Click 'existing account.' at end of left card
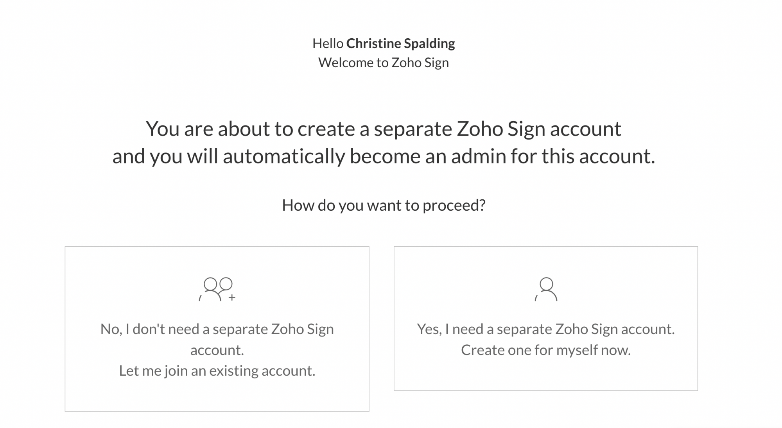 click(x=262, y=371)
